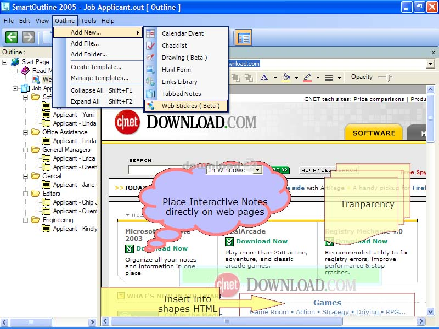439x329 pixels.
Task: Click Download Now under RealArcade
Action: coord(262,241)
